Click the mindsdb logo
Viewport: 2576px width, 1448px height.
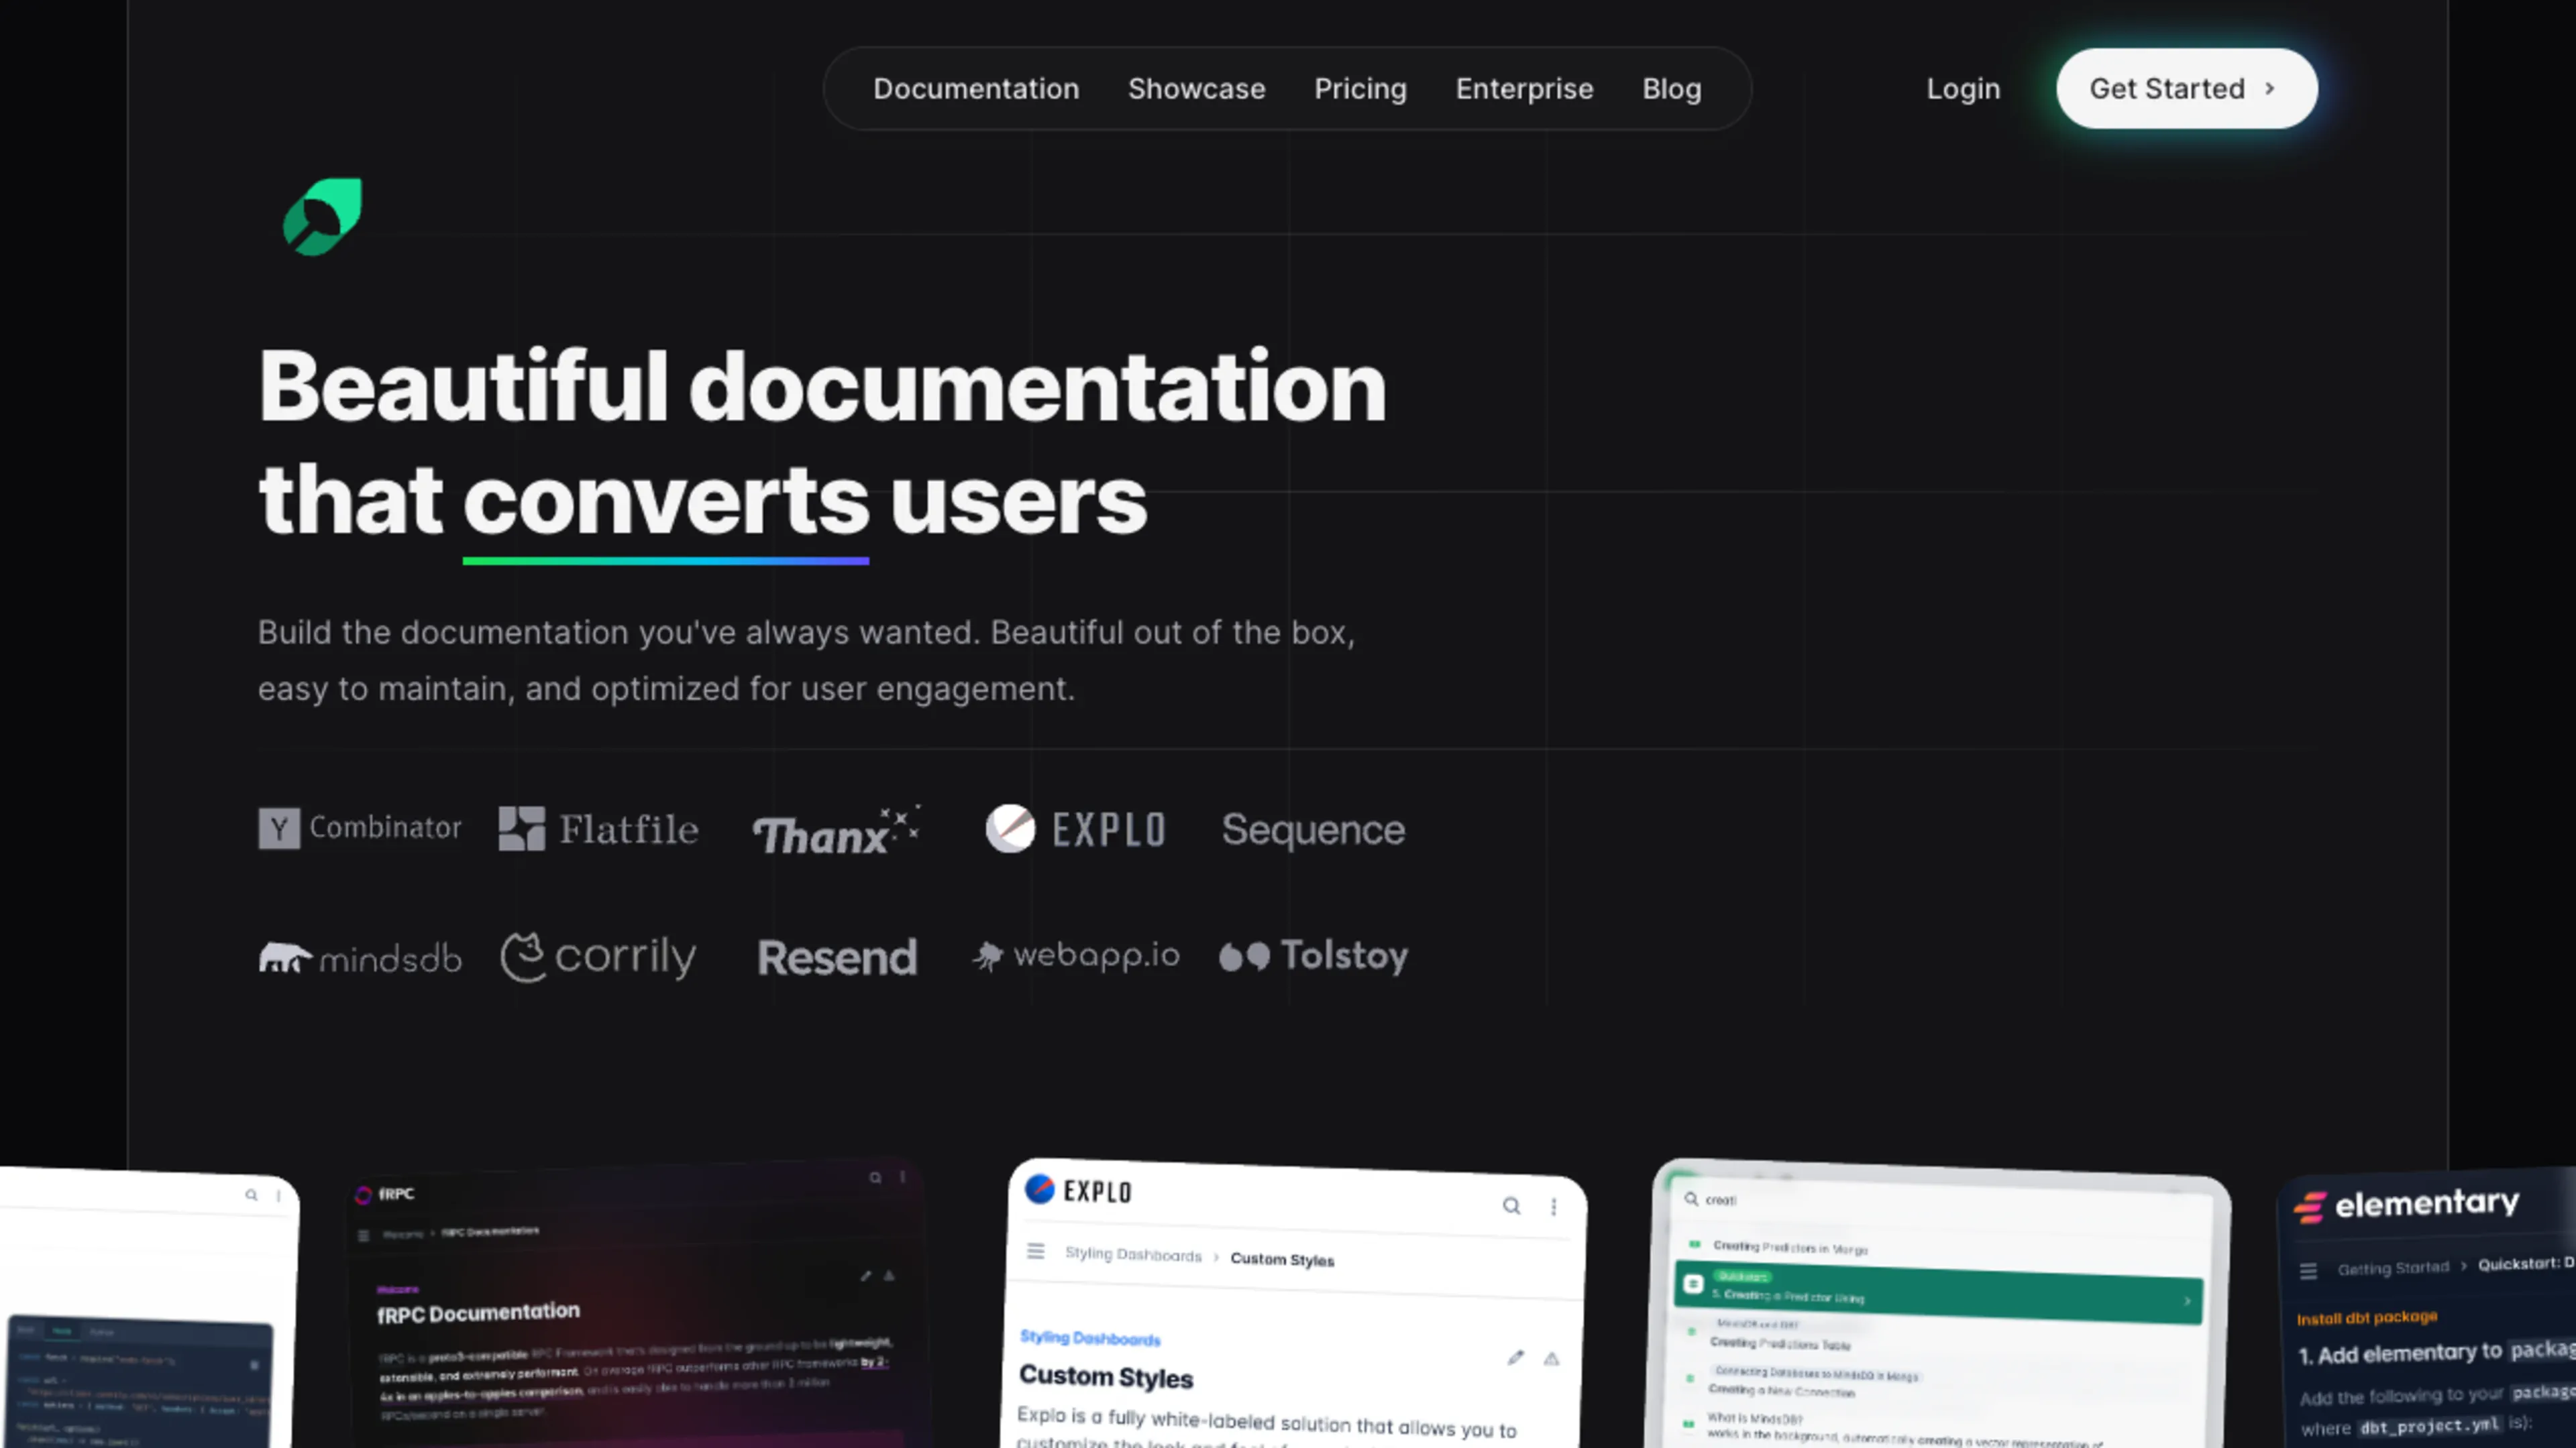click(360, 957)
